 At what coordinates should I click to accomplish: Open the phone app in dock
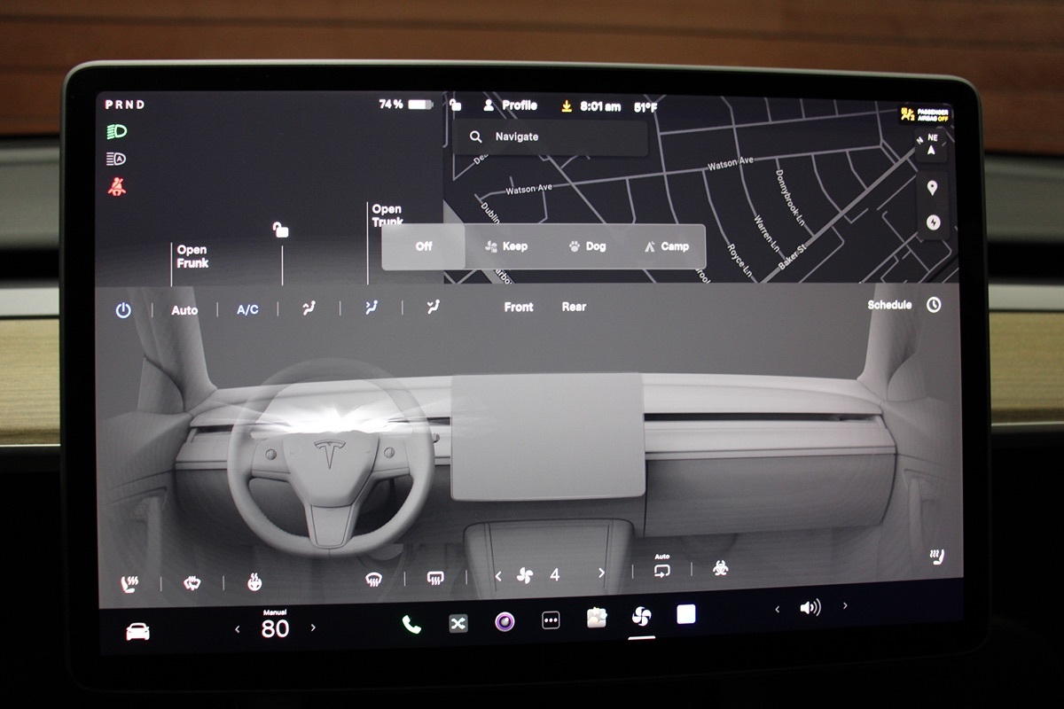pyautogui.click(x=411, y=624)
